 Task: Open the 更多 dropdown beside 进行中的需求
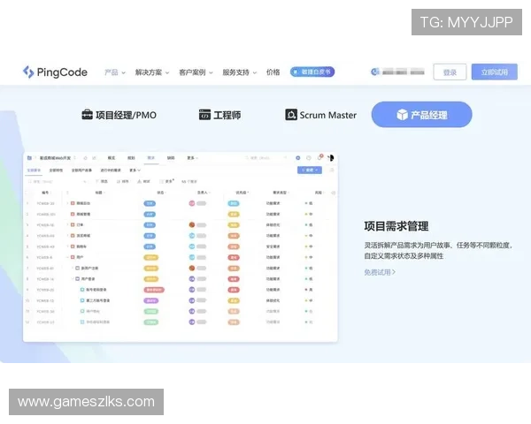[135, 170]
